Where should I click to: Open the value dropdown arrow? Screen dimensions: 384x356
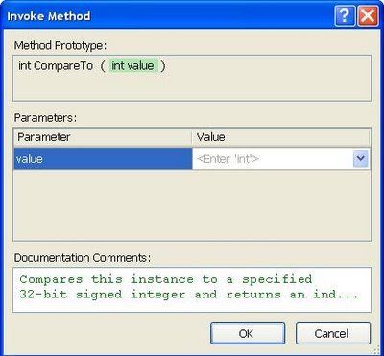(x=361, y=158)
